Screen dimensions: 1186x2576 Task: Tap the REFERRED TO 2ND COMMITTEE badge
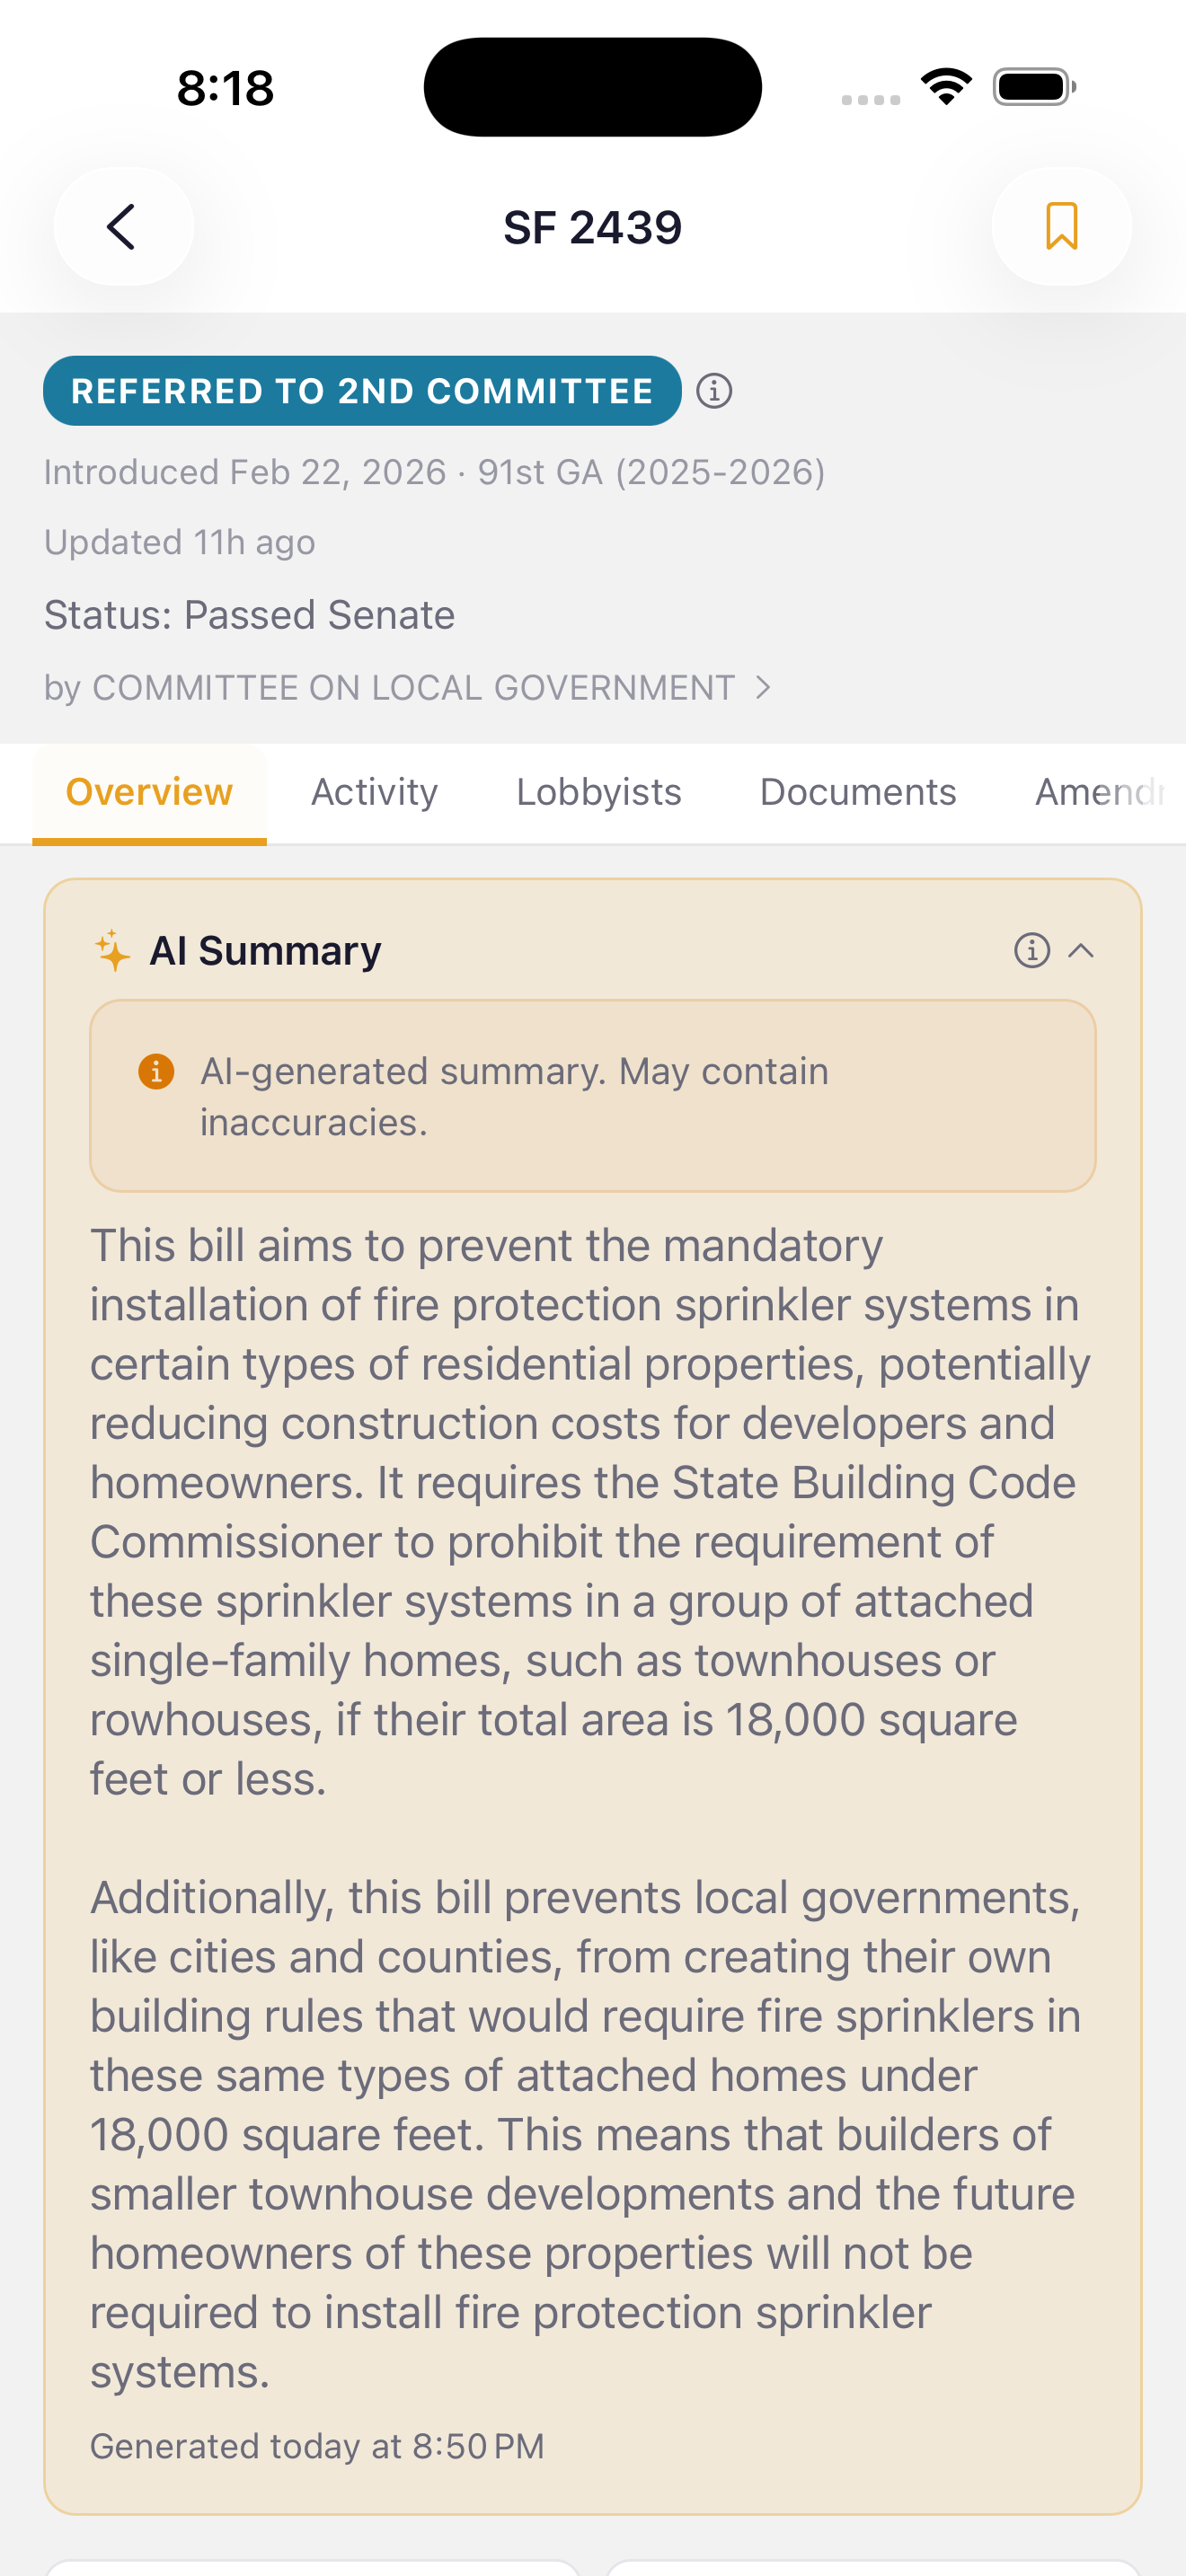coord(362,391)
